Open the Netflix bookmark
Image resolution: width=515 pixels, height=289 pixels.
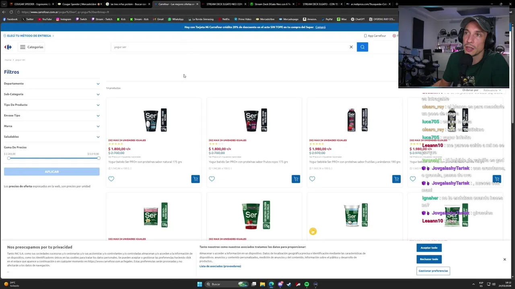223,19
